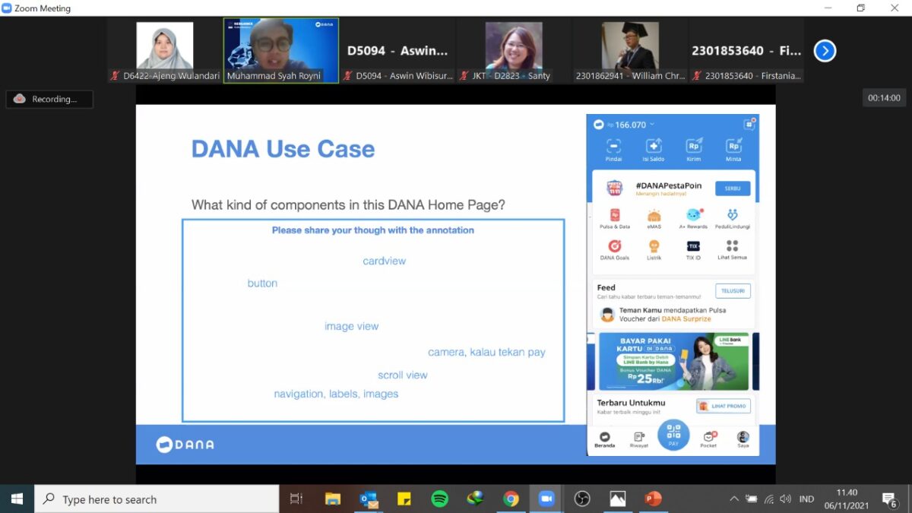
Task: Select Santy's video thumbnail
Action: coord(514,51)
